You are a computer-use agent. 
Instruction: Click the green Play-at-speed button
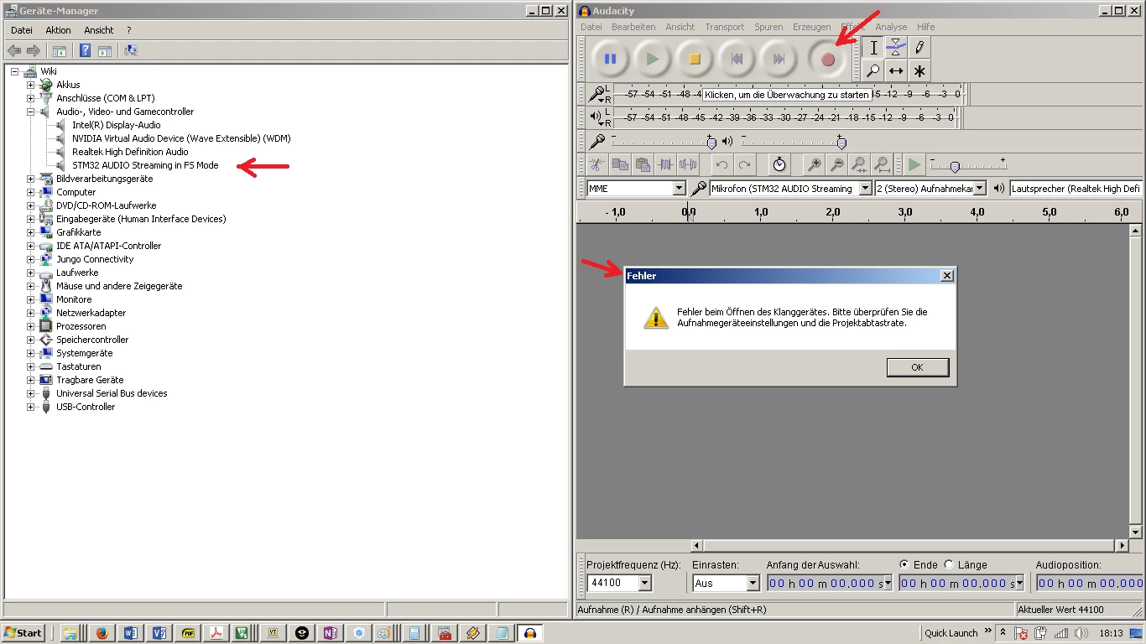914,164
